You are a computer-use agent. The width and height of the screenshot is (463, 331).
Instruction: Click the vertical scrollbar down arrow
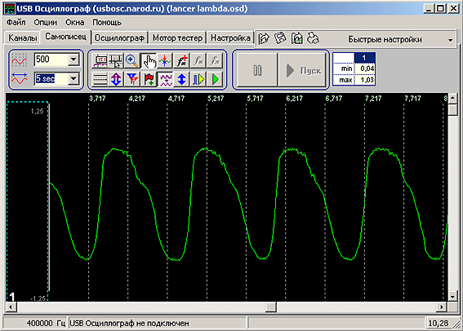[452, 296]
